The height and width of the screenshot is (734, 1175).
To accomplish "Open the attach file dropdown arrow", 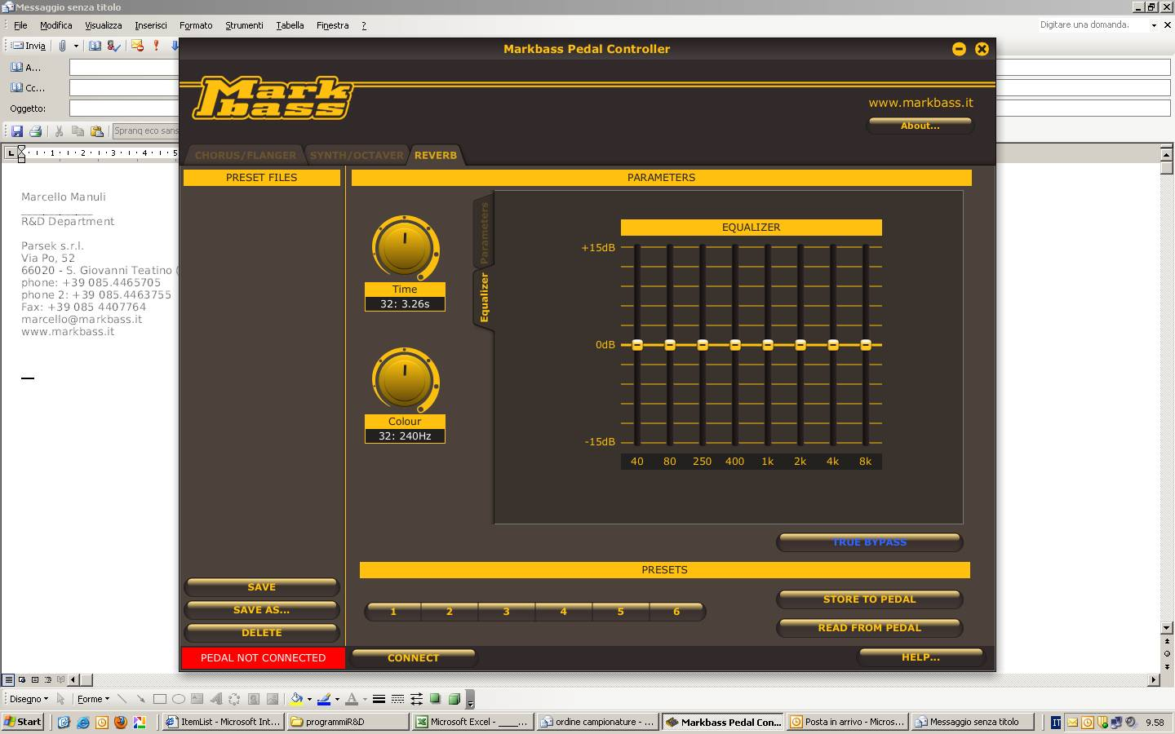I will 76,46.
